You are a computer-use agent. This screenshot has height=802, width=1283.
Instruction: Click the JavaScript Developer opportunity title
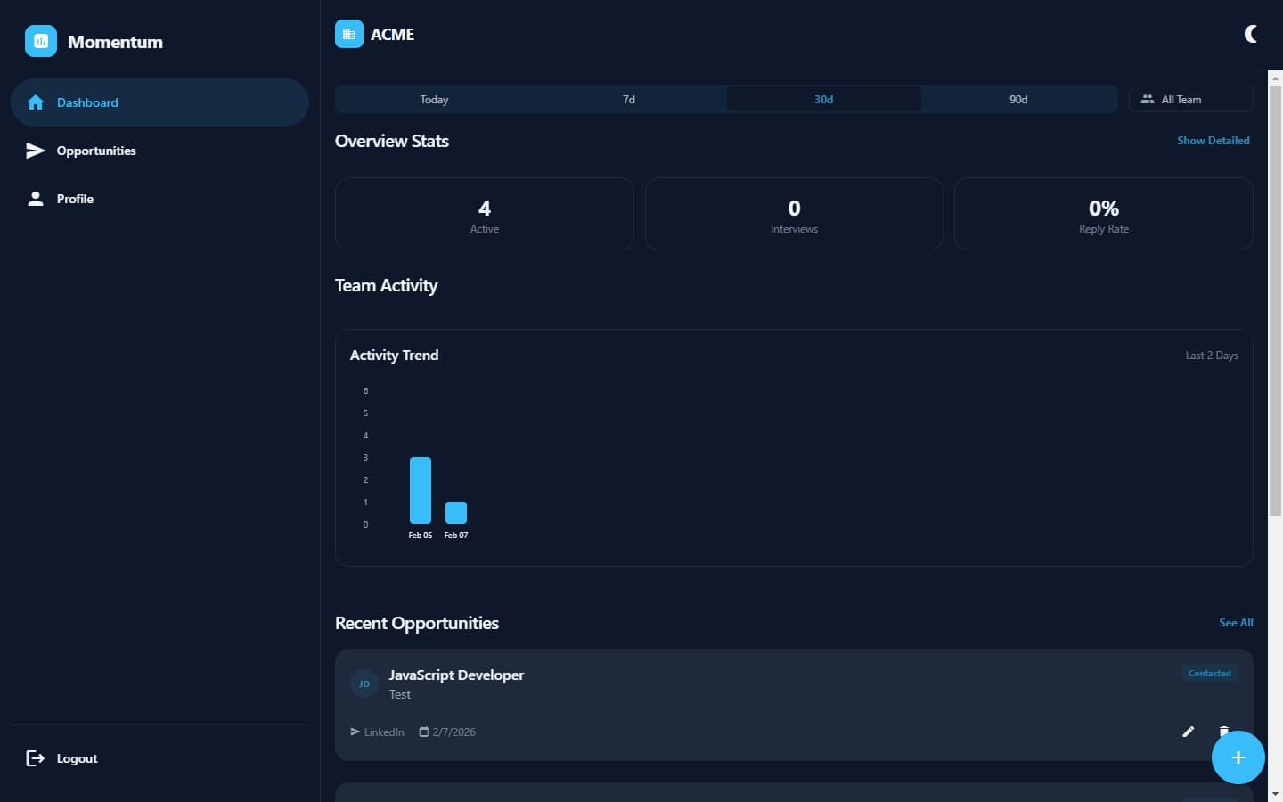[x=456, y=675]
